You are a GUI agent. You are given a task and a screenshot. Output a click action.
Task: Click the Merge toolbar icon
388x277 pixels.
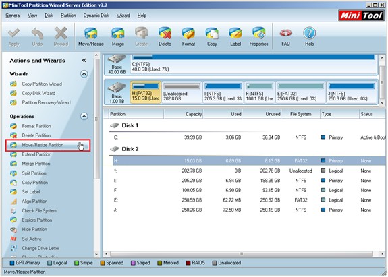(118, 36)
